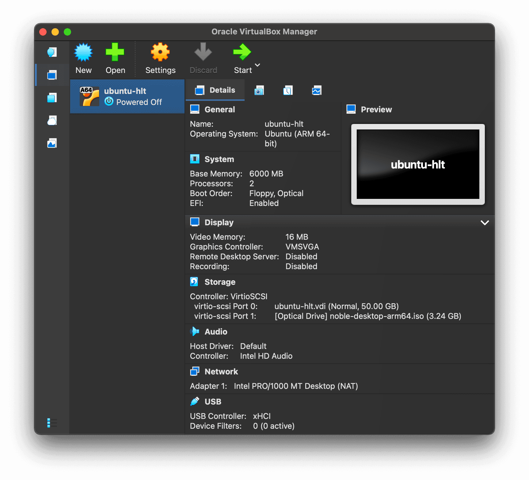Open the Activity graph tab
529x480 pixels.
[317, 91]
